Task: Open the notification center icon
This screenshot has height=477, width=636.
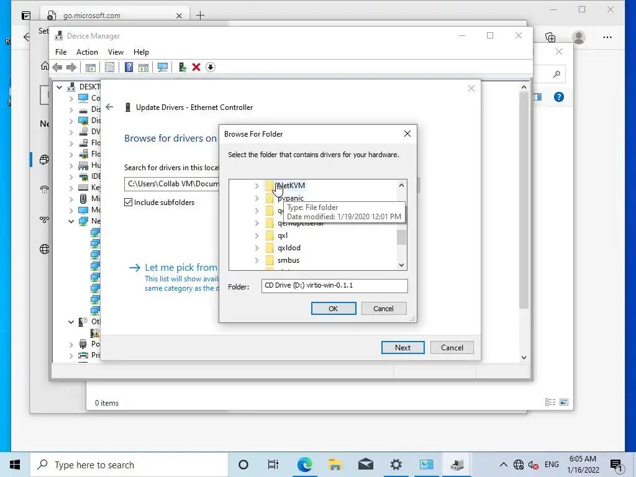Action: coord(616,465)
